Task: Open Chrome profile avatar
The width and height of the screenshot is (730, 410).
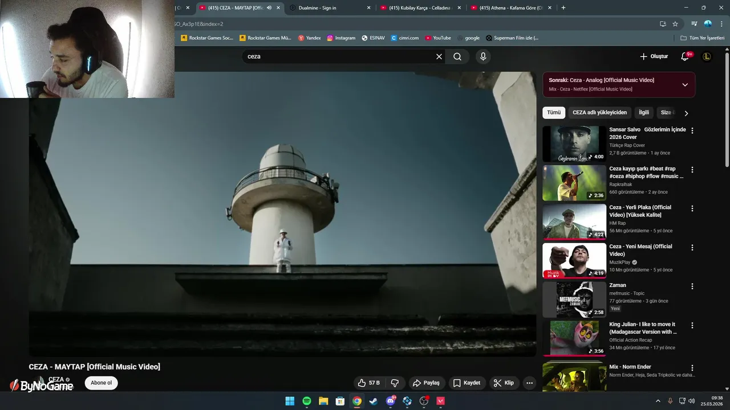Action: click(708, 24)
